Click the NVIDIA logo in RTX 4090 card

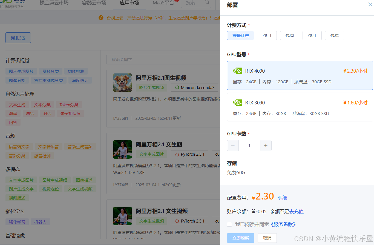[x=237, y=71]
